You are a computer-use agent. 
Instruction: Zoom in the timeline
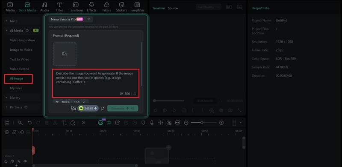221,123
